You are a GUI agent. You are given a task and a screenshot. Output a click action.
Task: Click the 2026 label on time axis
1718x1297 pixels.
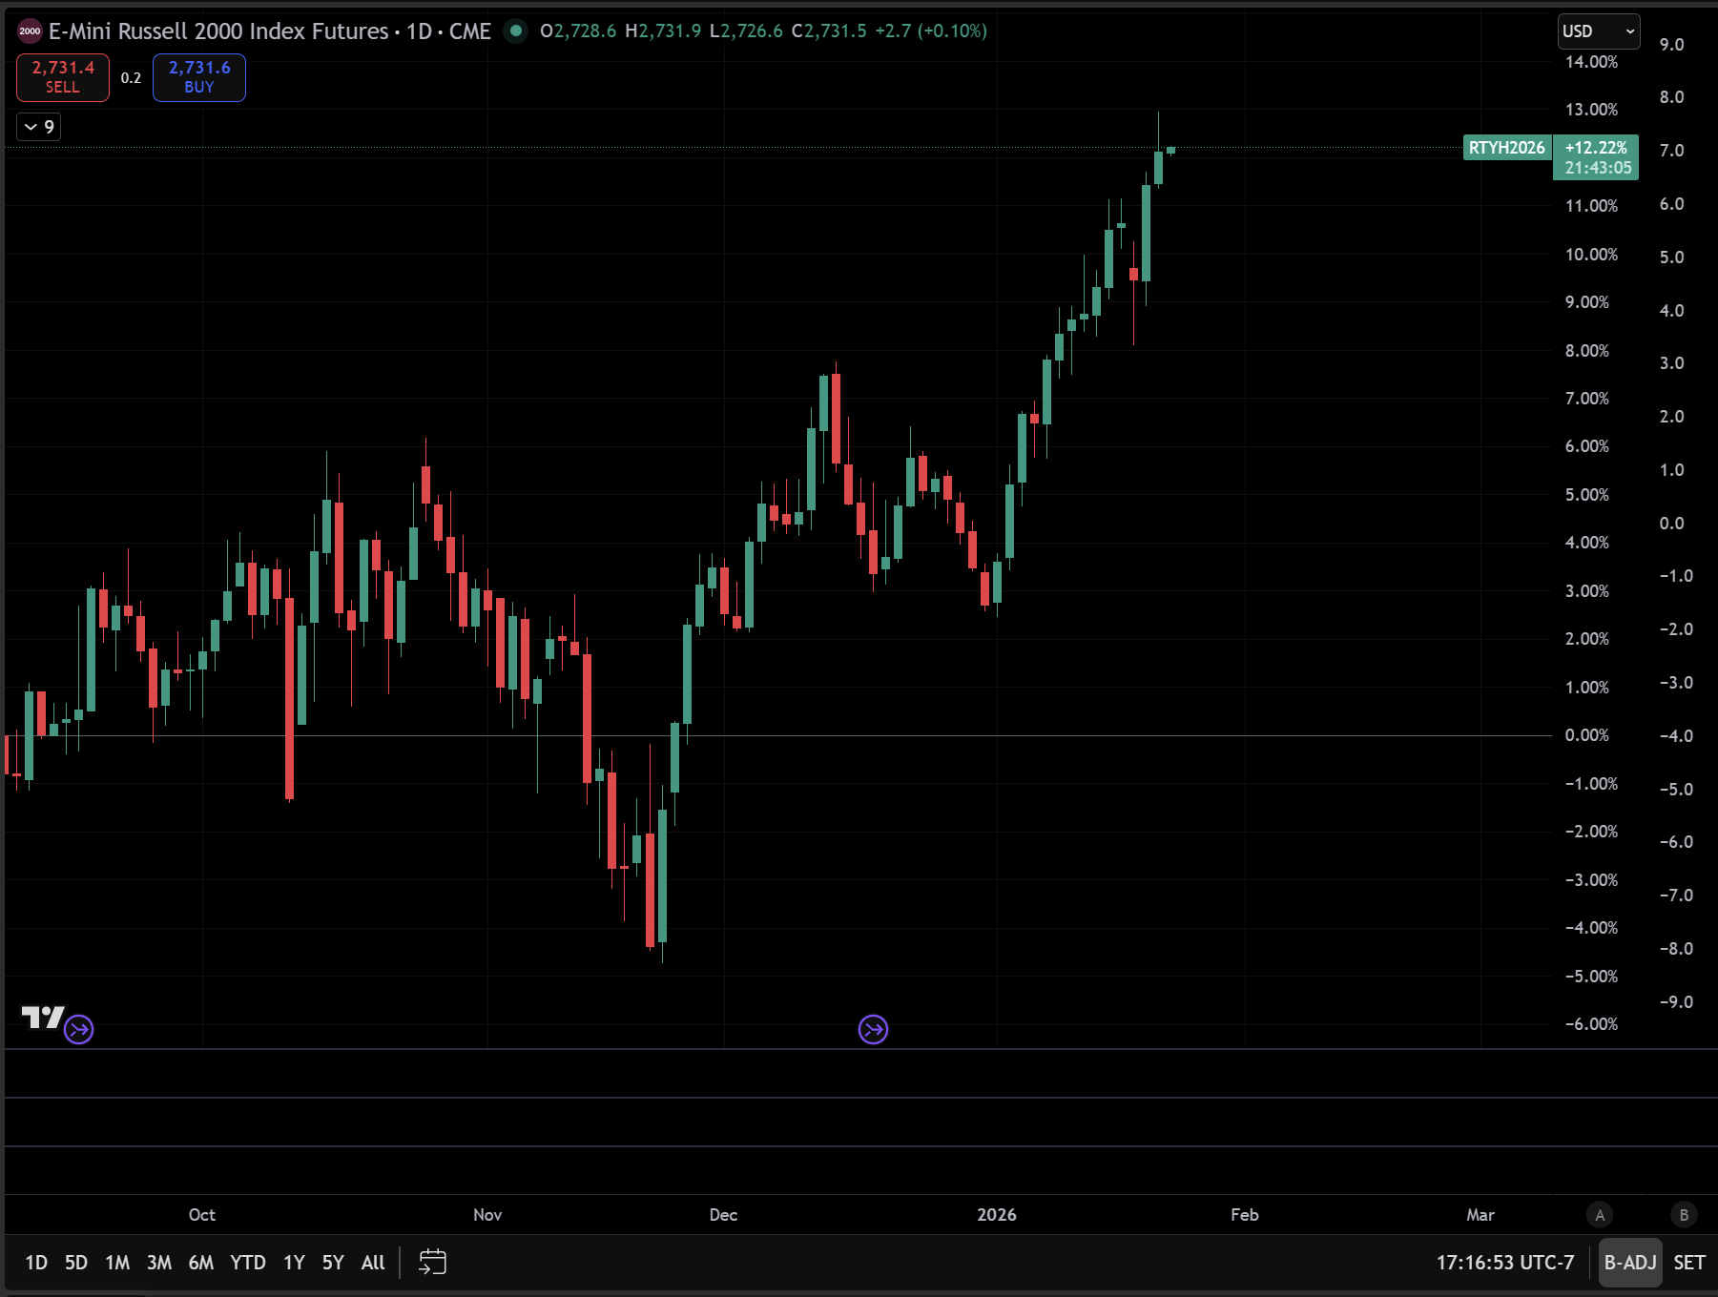[997, 1215]
